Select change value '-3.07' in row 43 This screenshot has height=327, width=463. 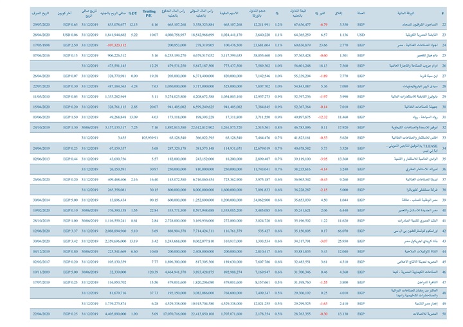click(x=323, y=242)
